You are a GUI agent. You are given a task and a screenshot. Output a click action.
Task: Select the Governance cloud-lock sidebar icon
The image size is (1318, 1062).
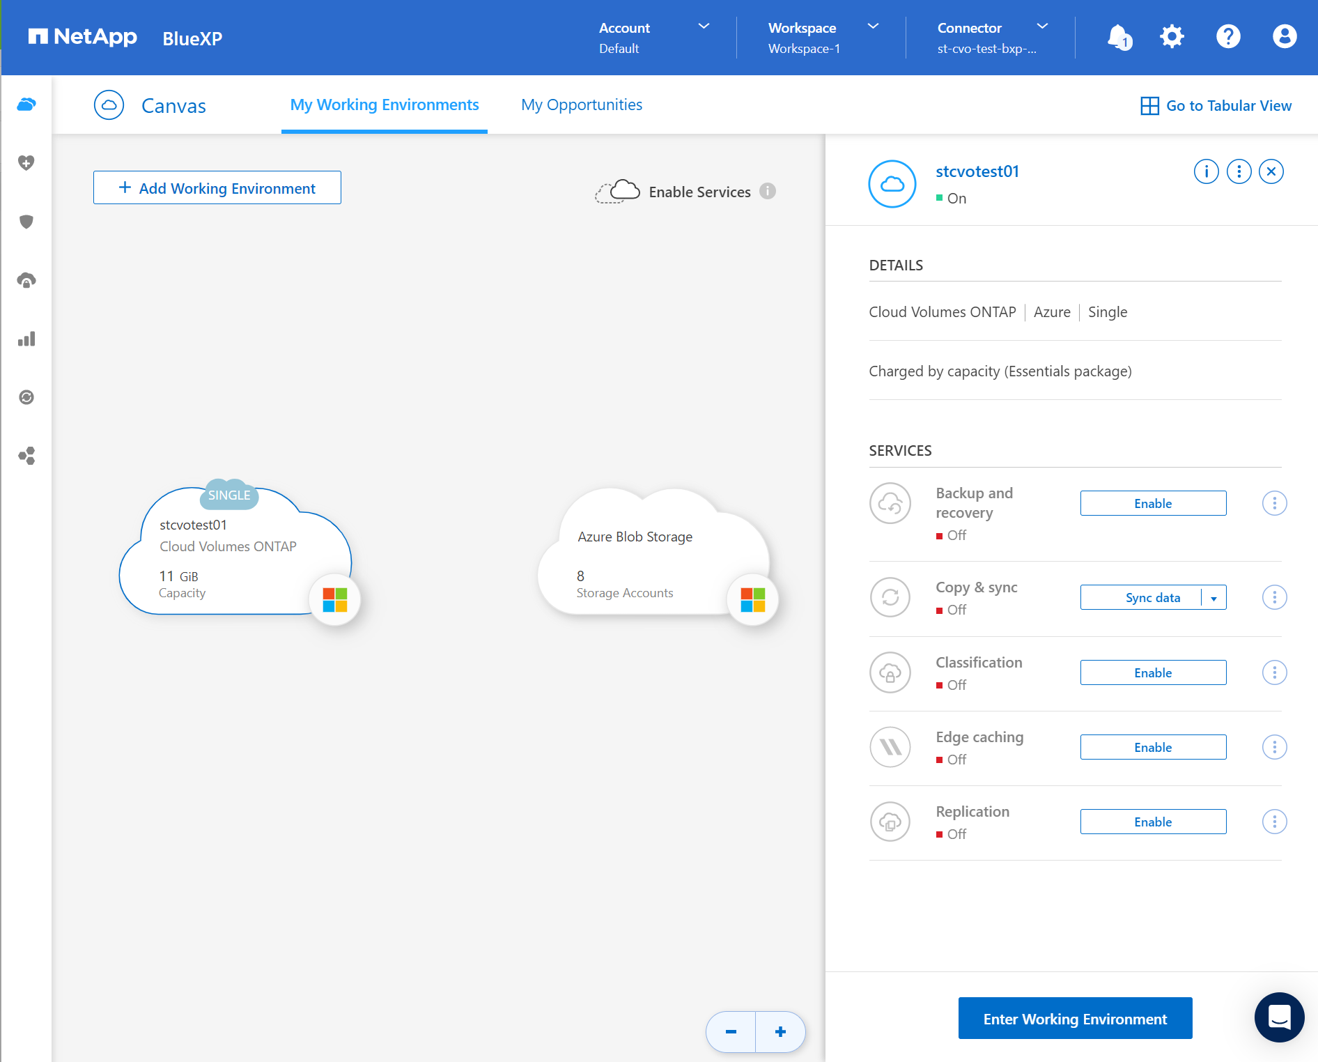tap(26, 279)
